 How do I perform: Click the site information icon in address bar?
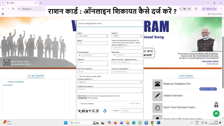(x=19, y=9)
